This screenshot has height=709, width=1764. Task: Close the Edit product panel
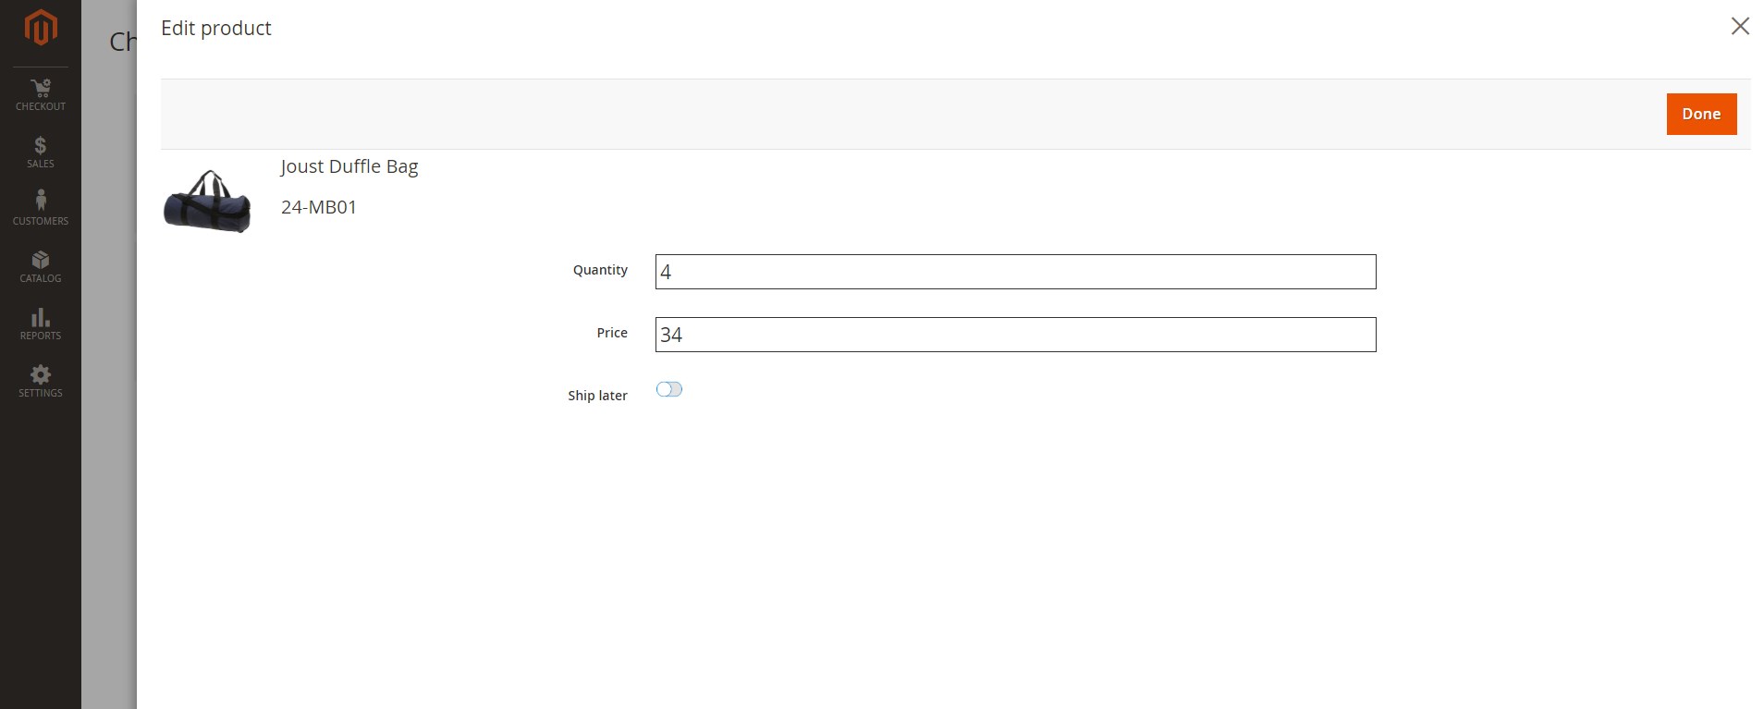pyautogui.click(x=1740, y=26)
